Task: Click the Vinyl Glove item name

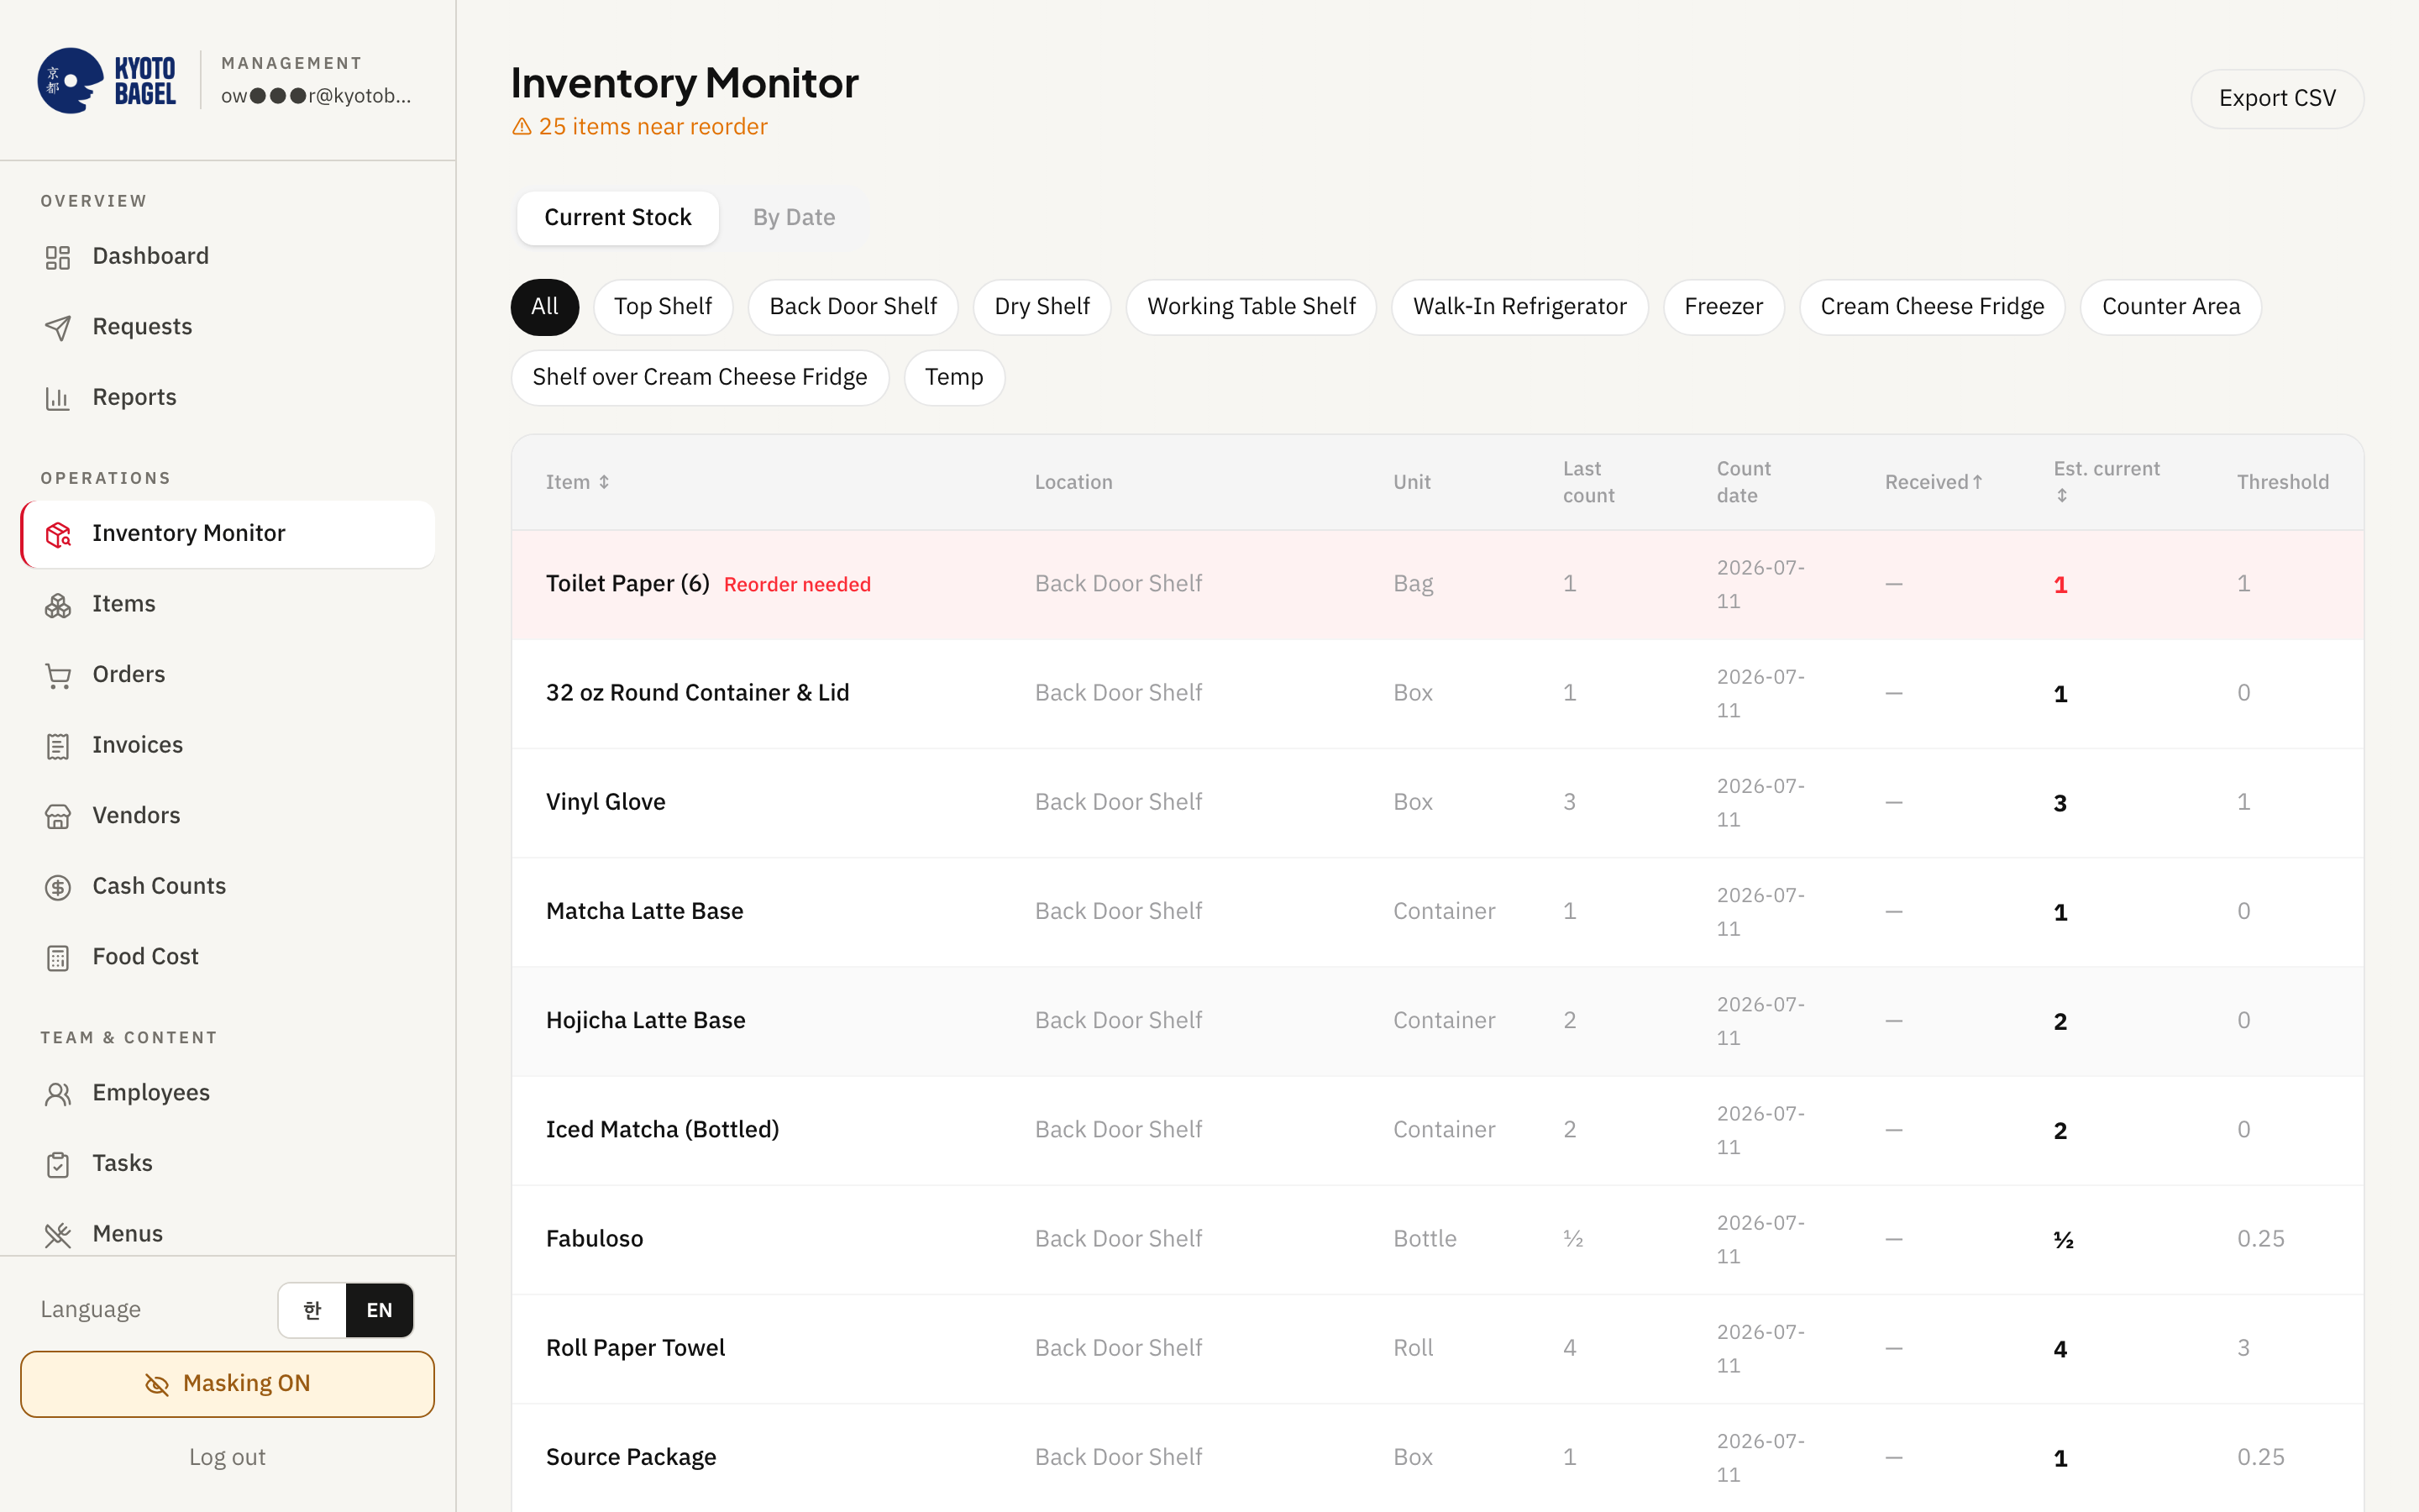Action: click(x=606, y=802)
